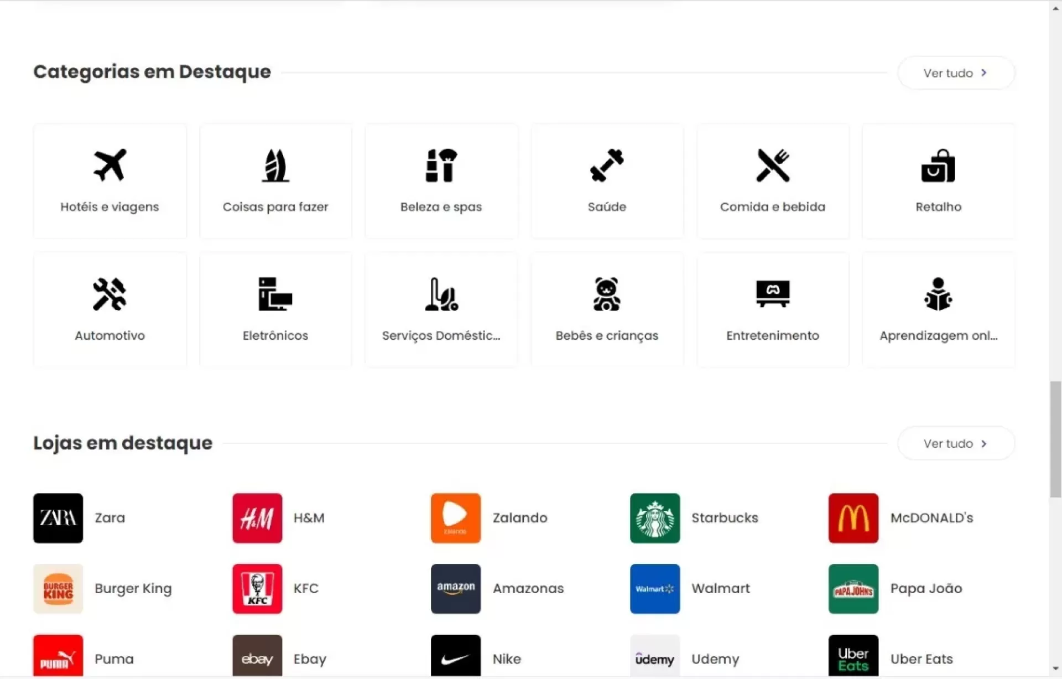Click the teddy bear Bebês e crianças icon

point(607,294)
